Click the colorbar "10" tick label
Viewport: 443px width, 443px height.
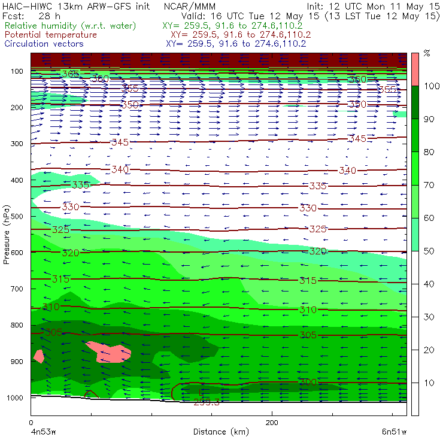[429, 383]
